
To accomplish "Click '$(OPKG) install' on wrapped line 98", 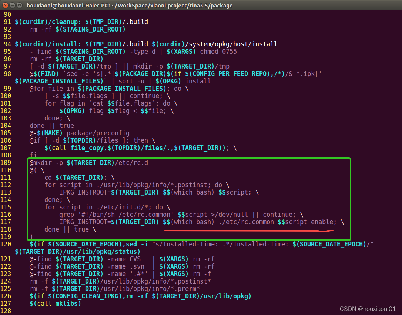I will (183, 82).
